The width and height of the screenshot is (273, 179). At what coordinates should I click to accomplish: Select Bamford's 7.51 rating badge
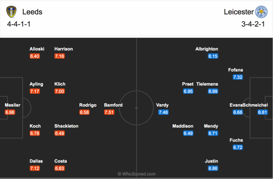(109, 112)
